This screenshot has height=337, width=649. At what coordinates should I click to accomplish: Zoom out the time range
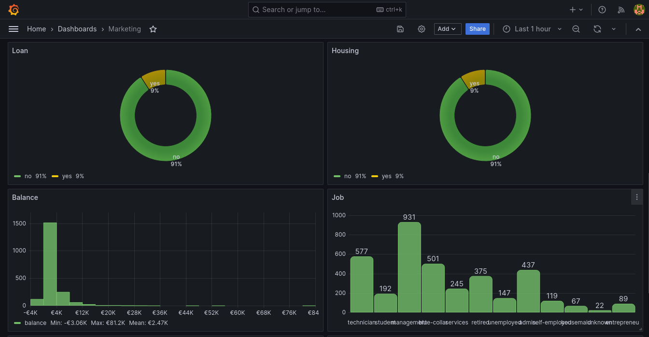(576, 29)
